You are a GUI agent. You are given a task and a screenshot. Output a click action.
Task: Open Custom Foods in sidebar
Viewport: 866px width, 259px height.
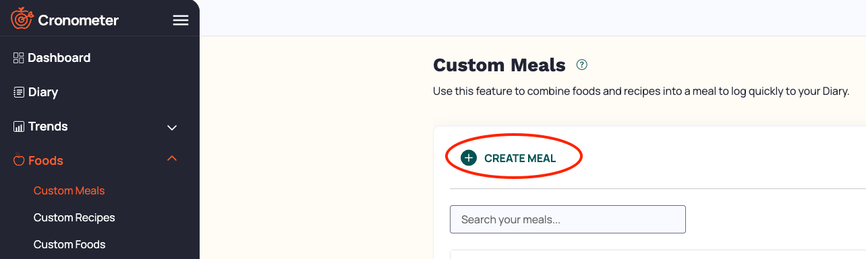69,244
